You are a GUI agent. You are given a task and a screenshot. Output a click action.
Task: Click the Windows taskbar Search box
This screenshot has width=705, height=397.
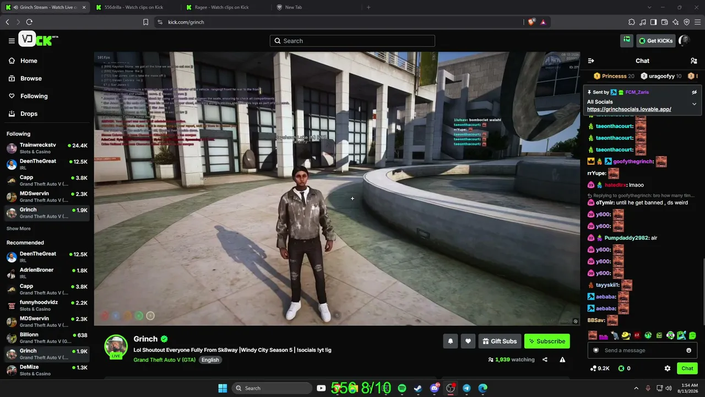coord(272,388)
